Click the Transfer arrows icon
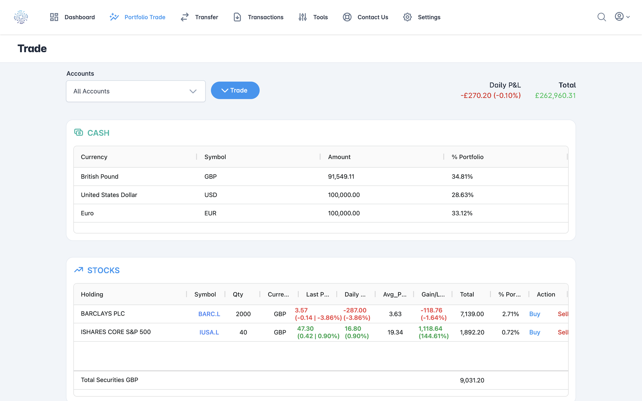Viewport: 642px width, 401px height. click(x=184, y=17)
